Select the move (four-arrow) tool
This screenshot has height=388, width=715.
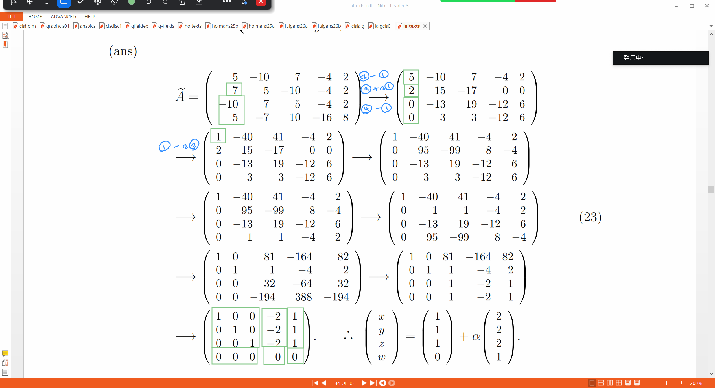[x=30, y=2]
